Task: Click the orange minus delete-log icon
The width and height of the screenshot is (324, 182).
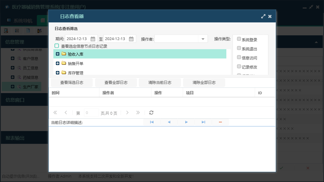Action: (x=220, y=122)
